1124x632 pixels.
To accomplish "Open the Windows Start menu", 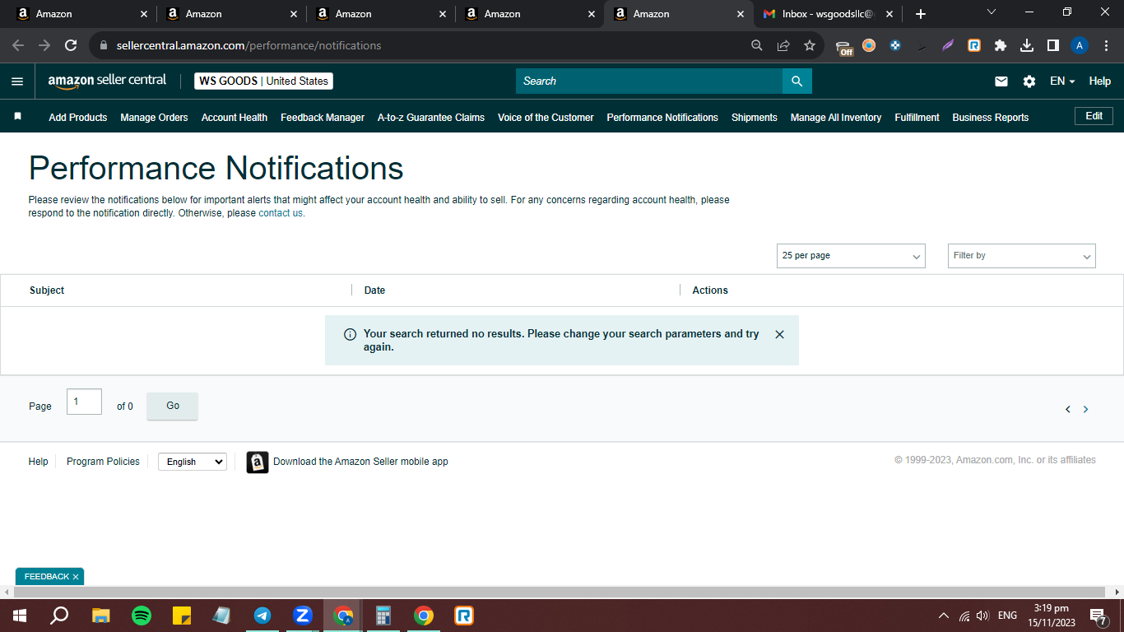I will coord(20,616).
